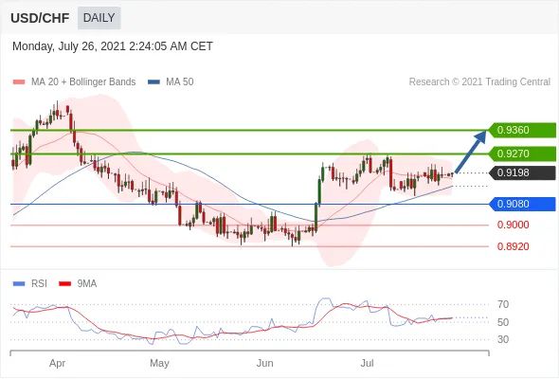Viewport: 559px width, 379px height.
Task: Toggle the MA 50 legend label
Action: [180, 82]
